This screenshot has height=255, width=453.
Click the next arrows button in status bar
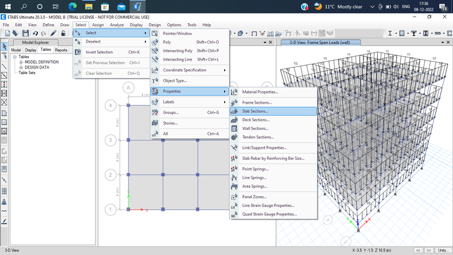(429, 250)
